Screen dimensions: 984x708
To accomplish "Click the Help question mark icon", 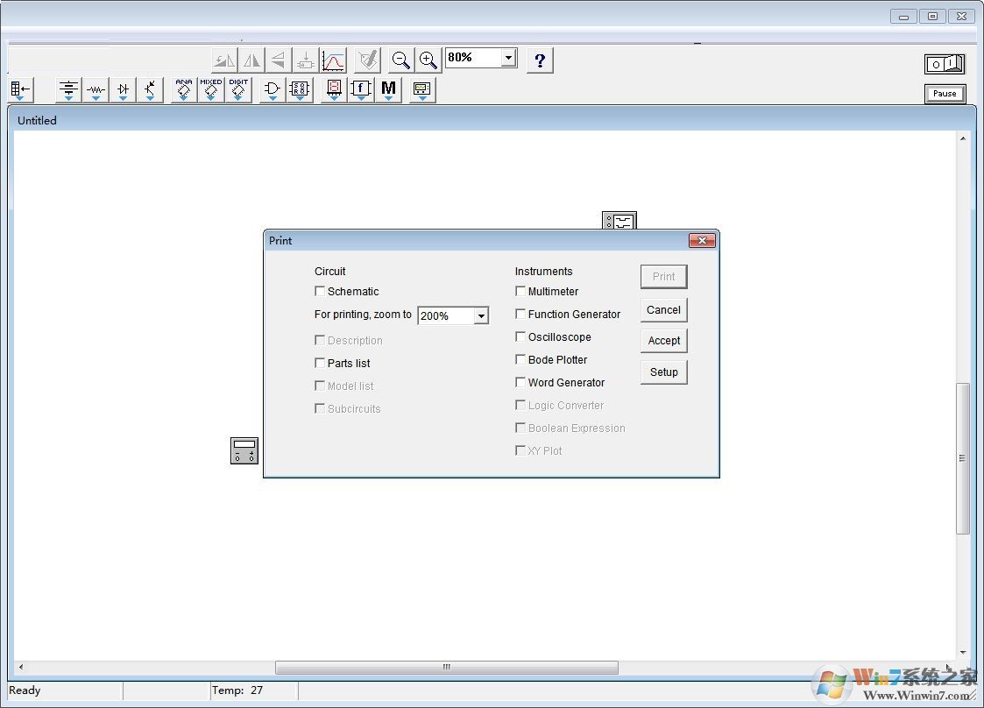I will 540,60.
